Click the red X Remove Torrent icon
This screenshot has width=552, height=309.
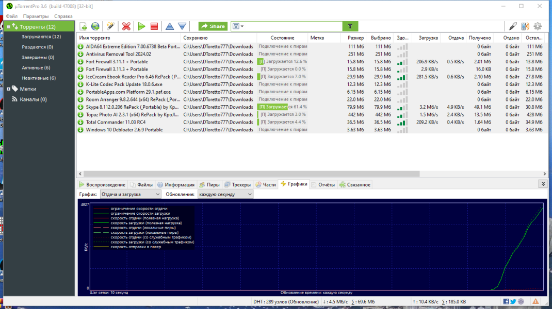(126, 26)
